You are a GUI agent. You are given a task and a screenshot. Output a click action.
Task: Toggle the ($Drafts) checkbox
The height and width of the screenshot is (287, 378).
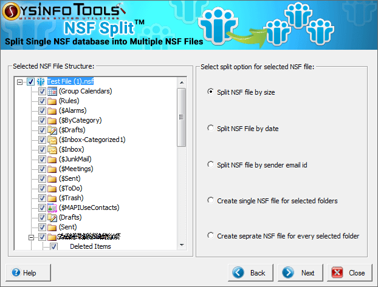(42, 130)
